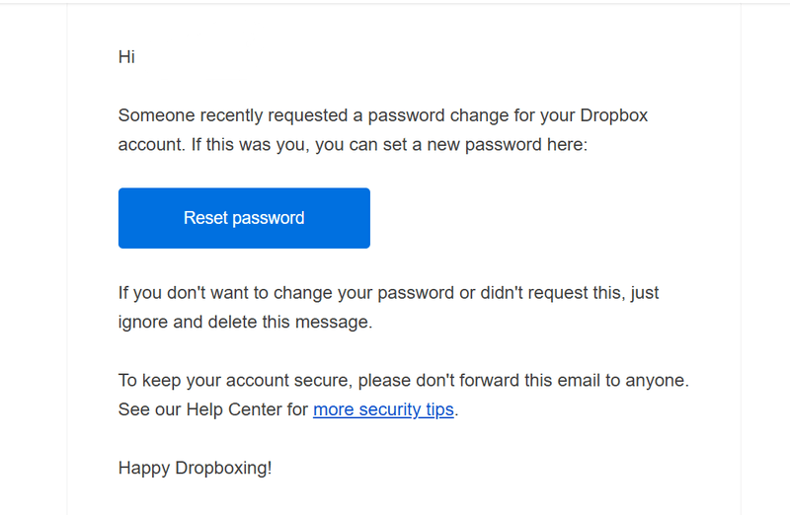Click the word "anyone." ending the forwarding warning
Viewport: 790px width, 515px height.
click(x=658, y=380)
